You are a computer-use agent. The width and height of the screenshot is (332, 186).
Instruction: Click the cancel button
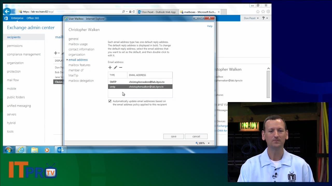(196, 136)
